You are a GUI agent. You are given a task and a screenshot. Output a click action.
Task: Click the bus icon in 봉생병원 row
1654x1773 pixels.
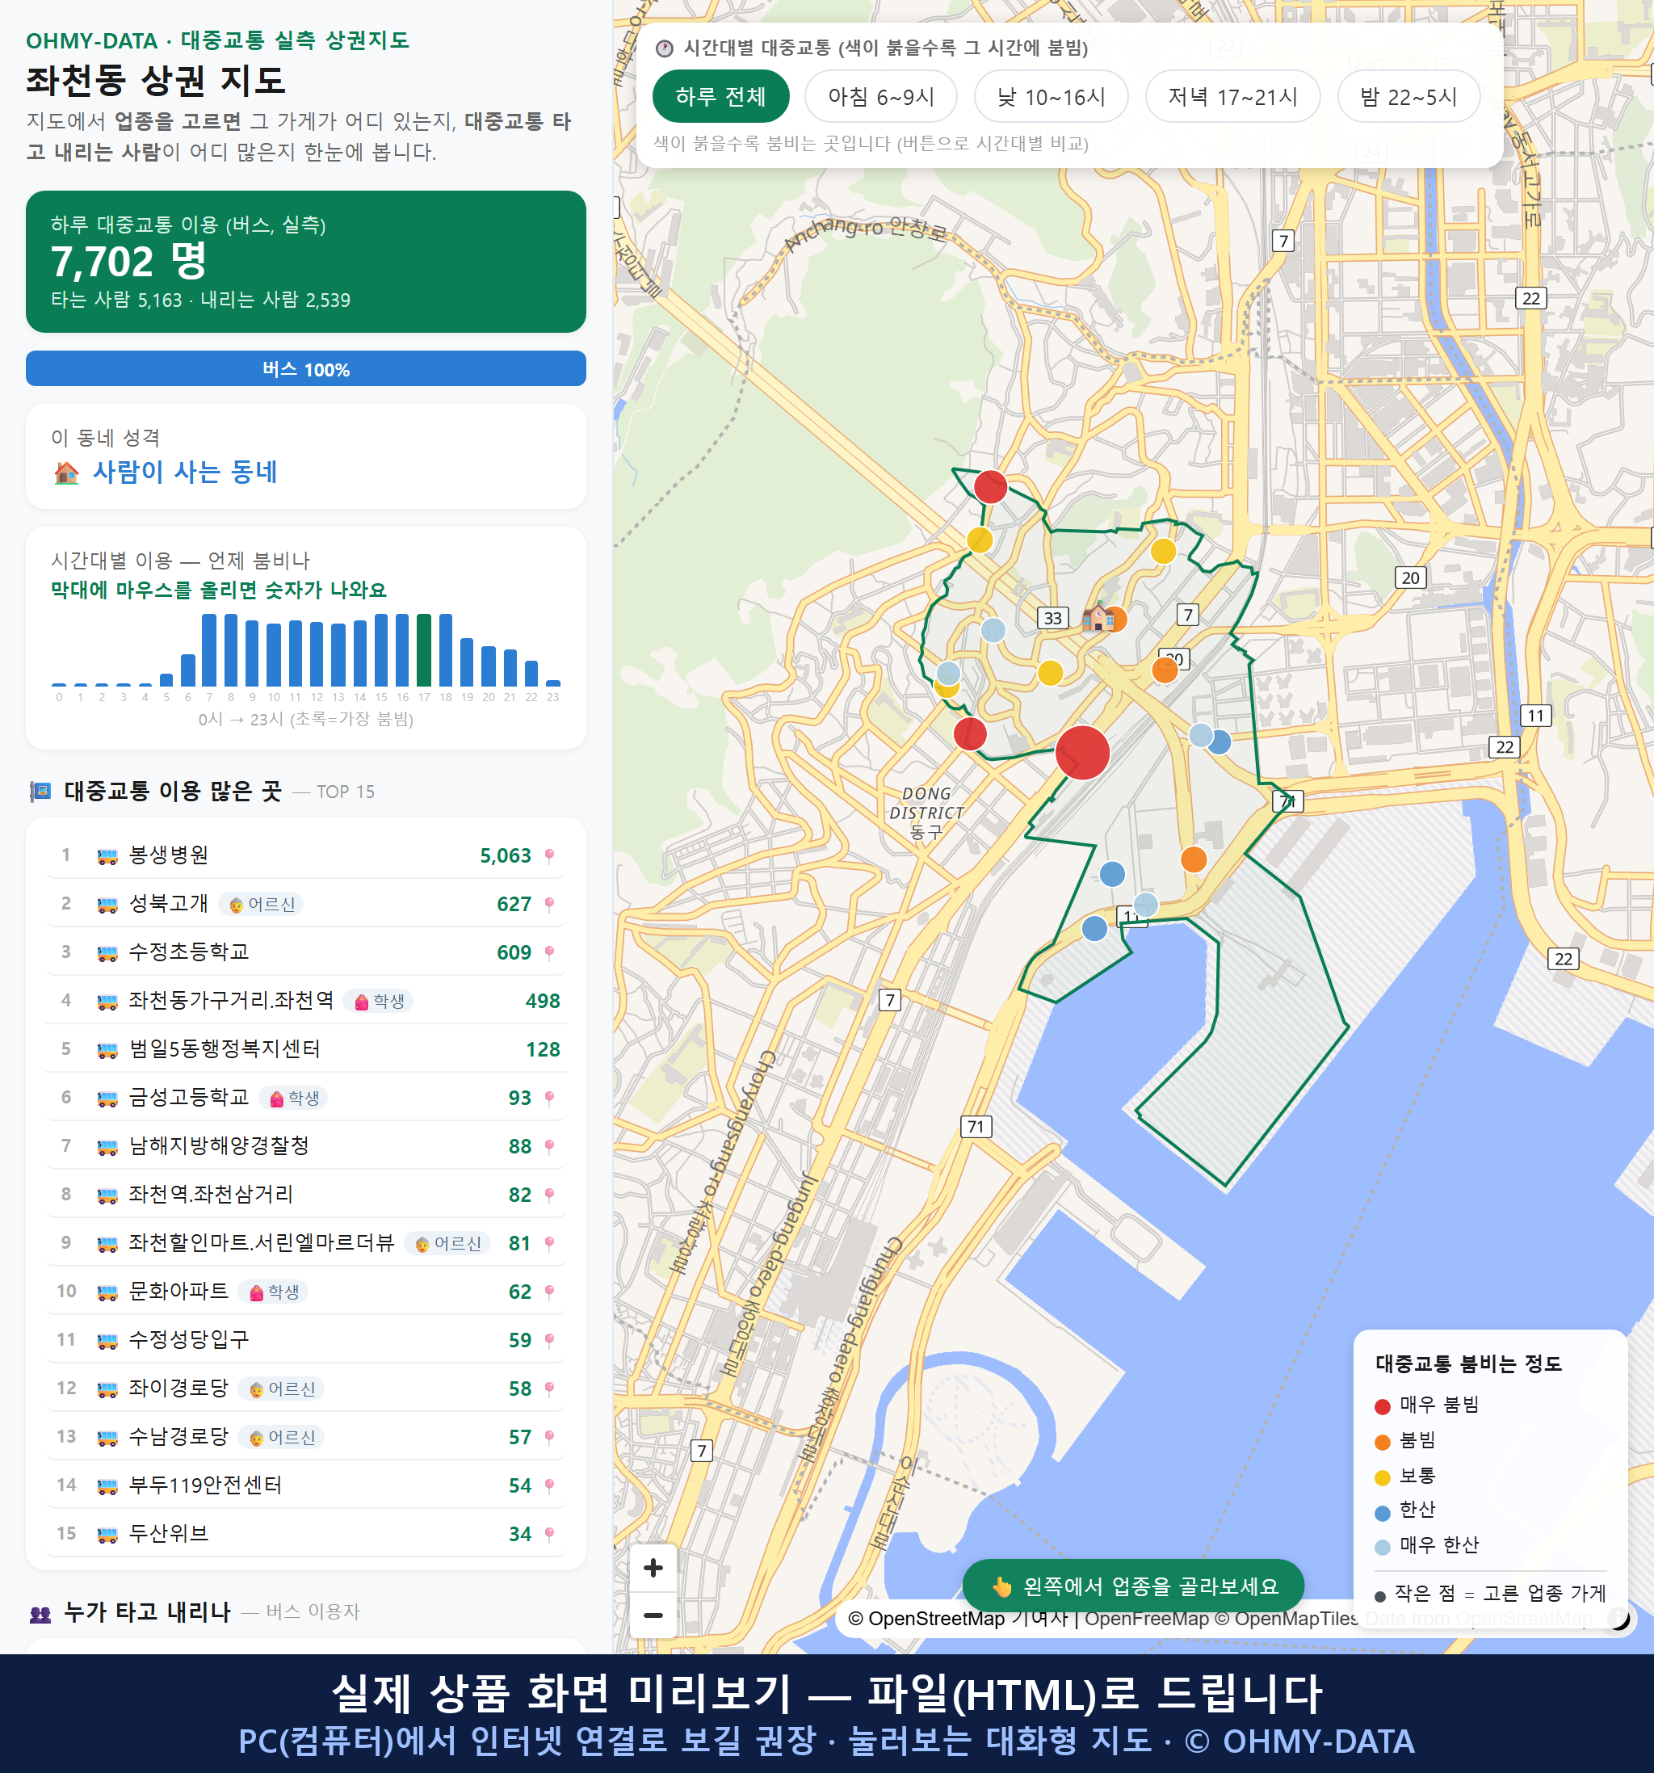tap(107, 856)
